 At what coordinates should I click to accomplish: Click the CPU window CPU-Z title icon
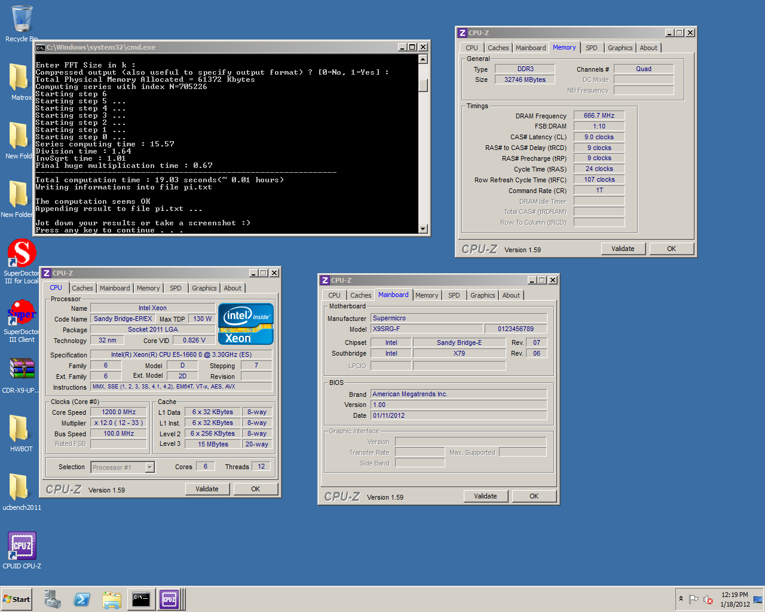coord(47,273)
